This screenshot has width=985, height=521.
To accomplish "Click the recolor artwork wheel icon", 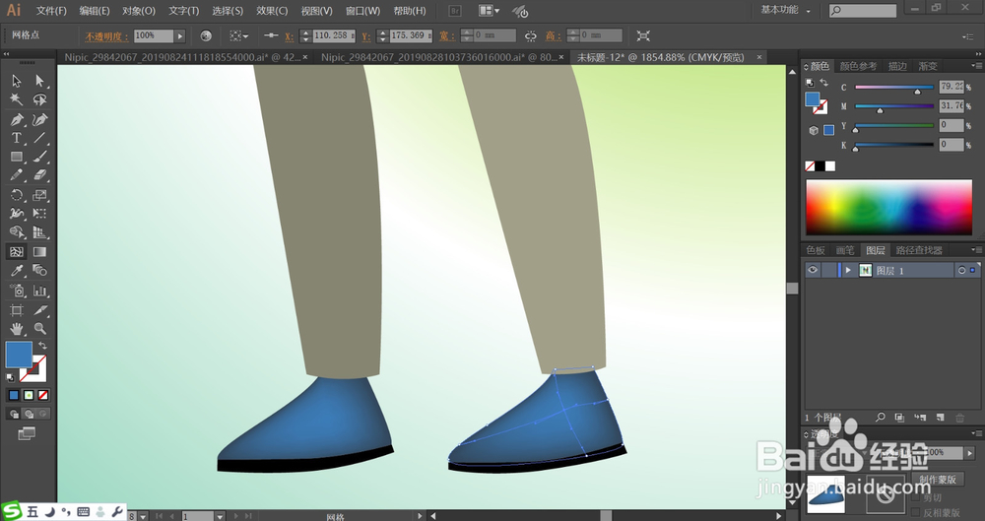I will 206,35.
